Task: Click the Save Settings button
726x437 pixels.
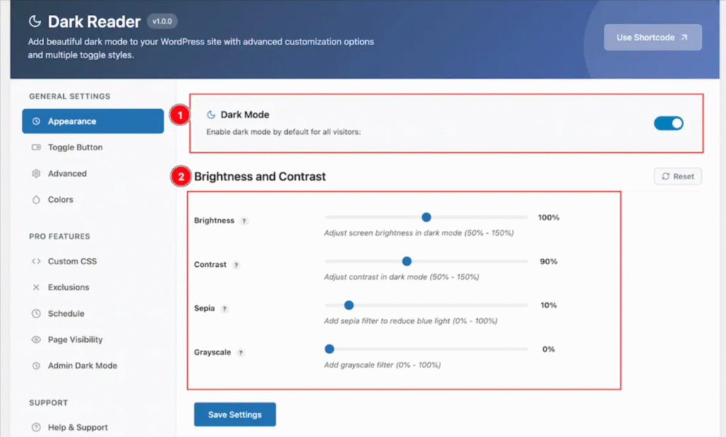Action: tap(235, 414)
